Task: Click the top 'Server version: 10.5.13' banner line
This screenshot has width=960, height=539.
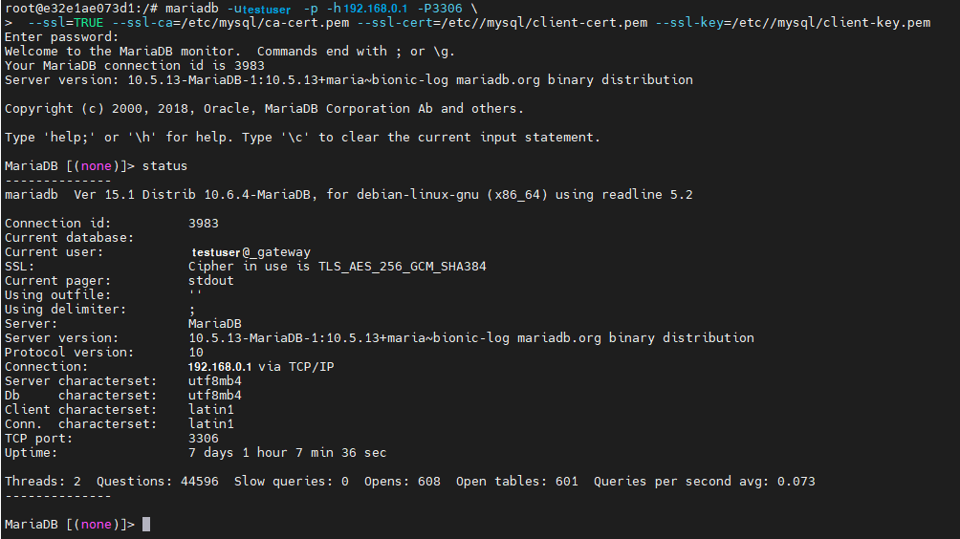Action: click(348, 80)
